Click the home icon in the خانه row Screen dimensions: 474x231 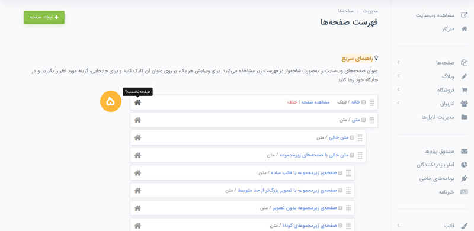coord(137,102)
